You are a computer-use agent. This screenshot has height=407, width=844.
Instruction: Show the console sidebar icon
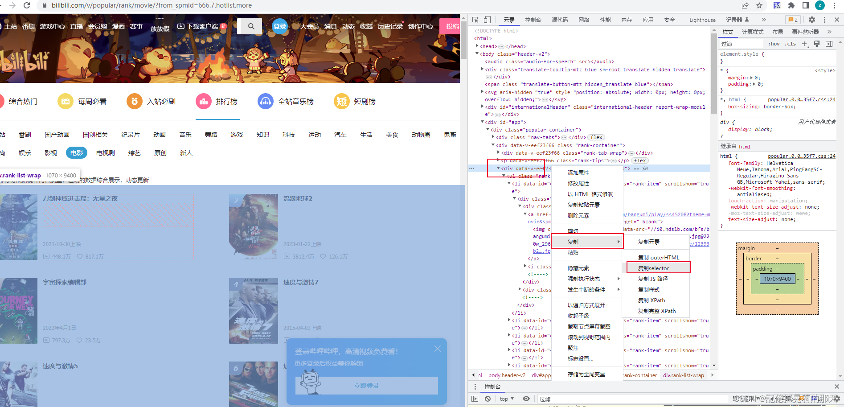(475, 399)
